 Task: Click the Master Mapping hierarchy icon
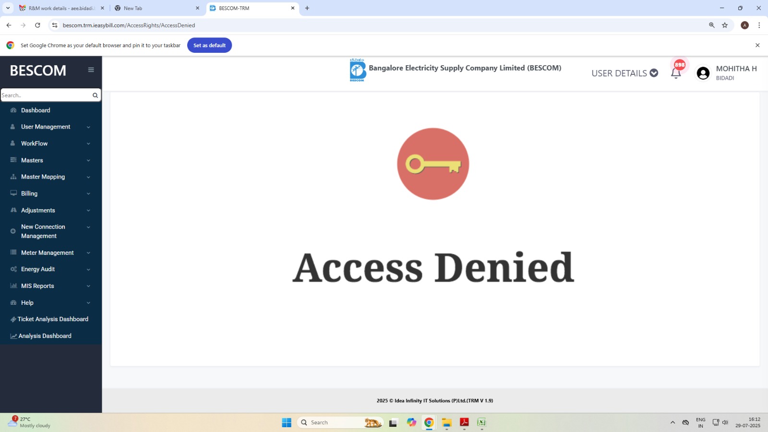tap(13, 177)
